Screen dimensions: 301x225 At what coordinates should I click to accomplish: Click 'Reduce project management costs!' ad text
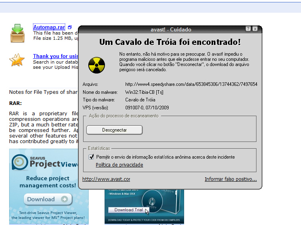coord(48,182)
